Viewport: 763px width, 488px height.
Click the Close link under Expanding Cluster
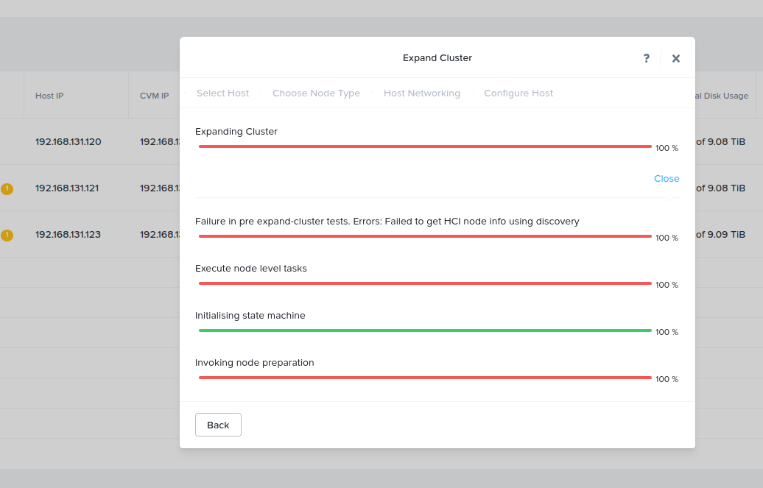pos(667,179)
